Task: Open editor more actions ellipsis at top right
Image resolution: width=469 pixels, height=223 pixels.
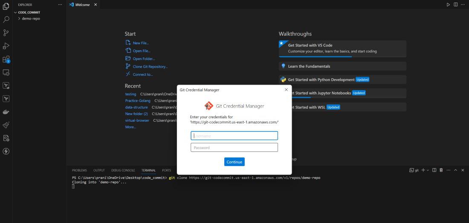Action: [x=463, y=5]
